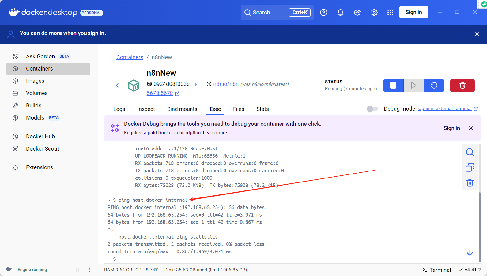Open the apps grid menu
This screenshot has width=487, height=276.
point(390,13)
